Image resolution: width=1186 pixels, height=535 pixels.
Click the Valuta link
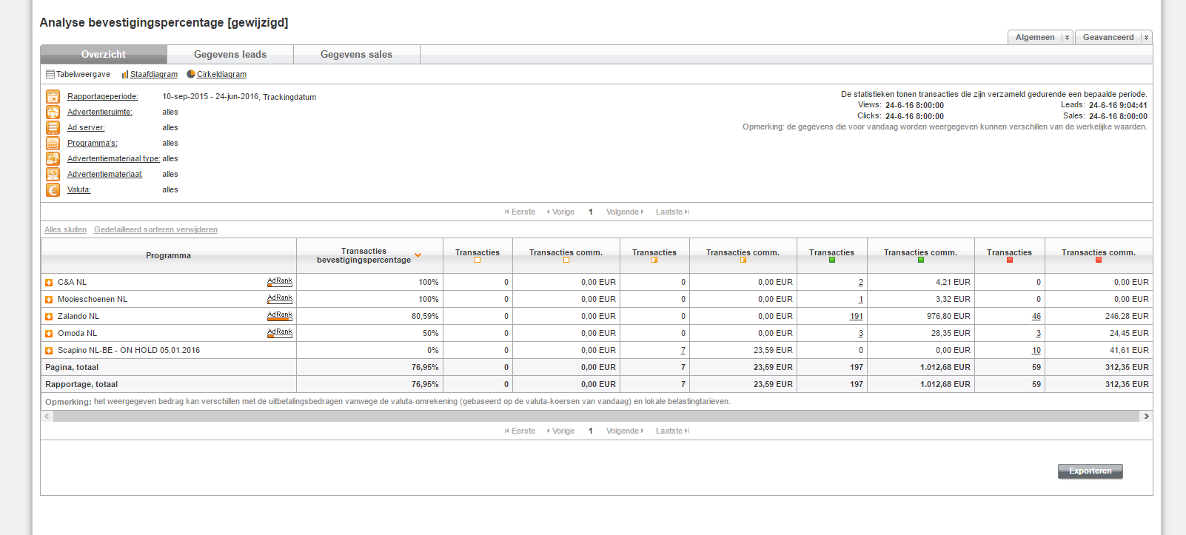(79, 190)
